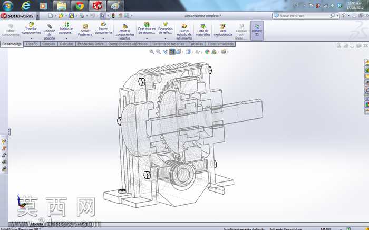Expand the Matriz de componentes dropdown arrow
The height and width of the screenshot is (230, 369).
coord(66,39)
